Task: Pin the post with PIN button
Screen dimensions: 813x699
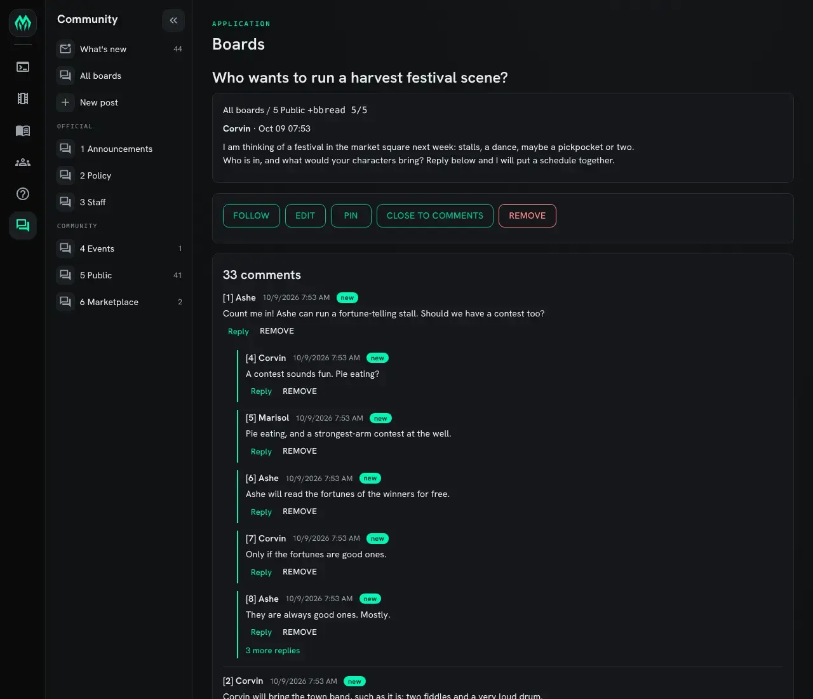Action: click(x=351, y=215)
